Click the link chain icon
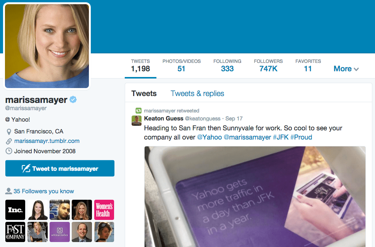 (9, 141)
